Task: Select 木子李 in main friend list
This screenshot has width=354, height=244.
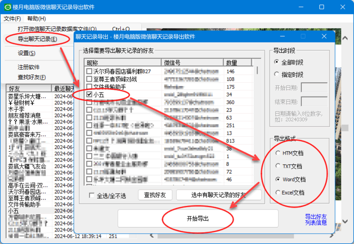Action: (16, 109)
